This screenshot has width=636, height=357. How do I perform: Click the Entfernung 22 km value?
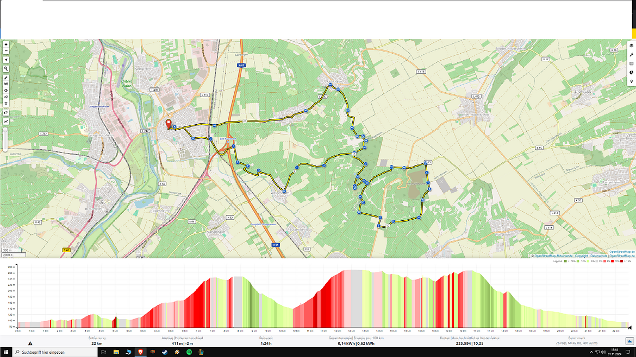coord(97,343)
